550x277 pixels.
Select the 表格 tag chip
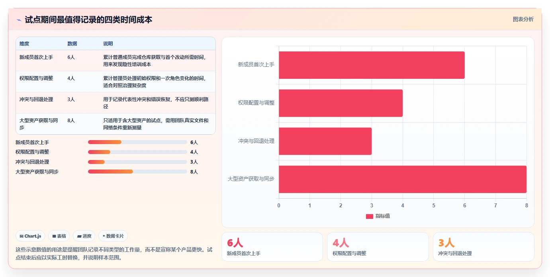point(59,236)
